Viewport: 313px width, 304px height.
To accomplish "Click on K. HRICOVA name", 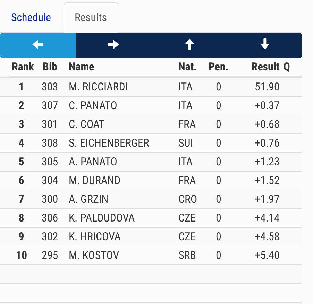I will coord(95,236).
